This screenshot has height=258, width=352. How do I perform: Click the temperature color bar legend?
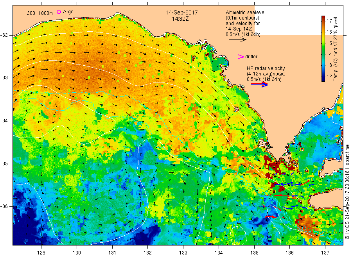(x=323, y=49)
